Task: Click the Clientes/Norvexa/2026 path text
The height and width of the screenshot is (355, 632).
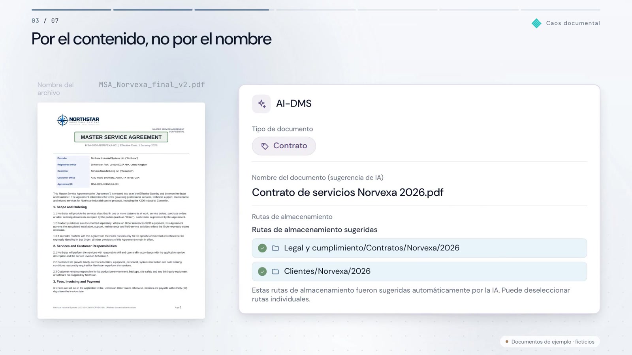Action: (327, 271)
